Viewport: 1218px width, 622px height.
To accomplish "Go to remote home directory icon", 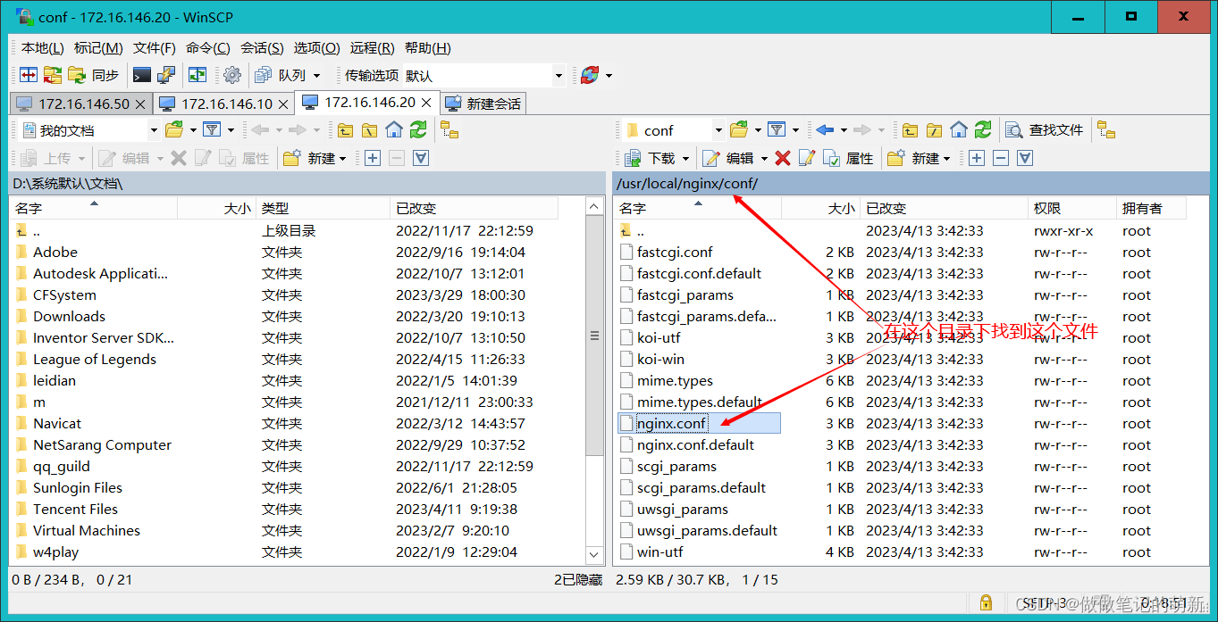I will (x=958, y=130).
